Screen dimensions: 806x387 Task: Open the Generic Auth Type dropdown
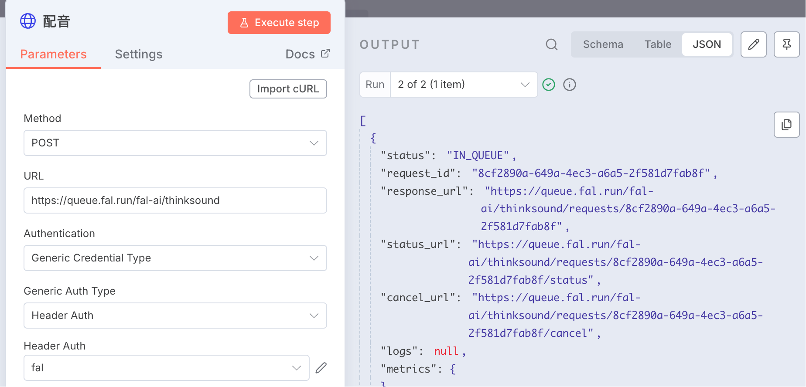coord(175,316)
